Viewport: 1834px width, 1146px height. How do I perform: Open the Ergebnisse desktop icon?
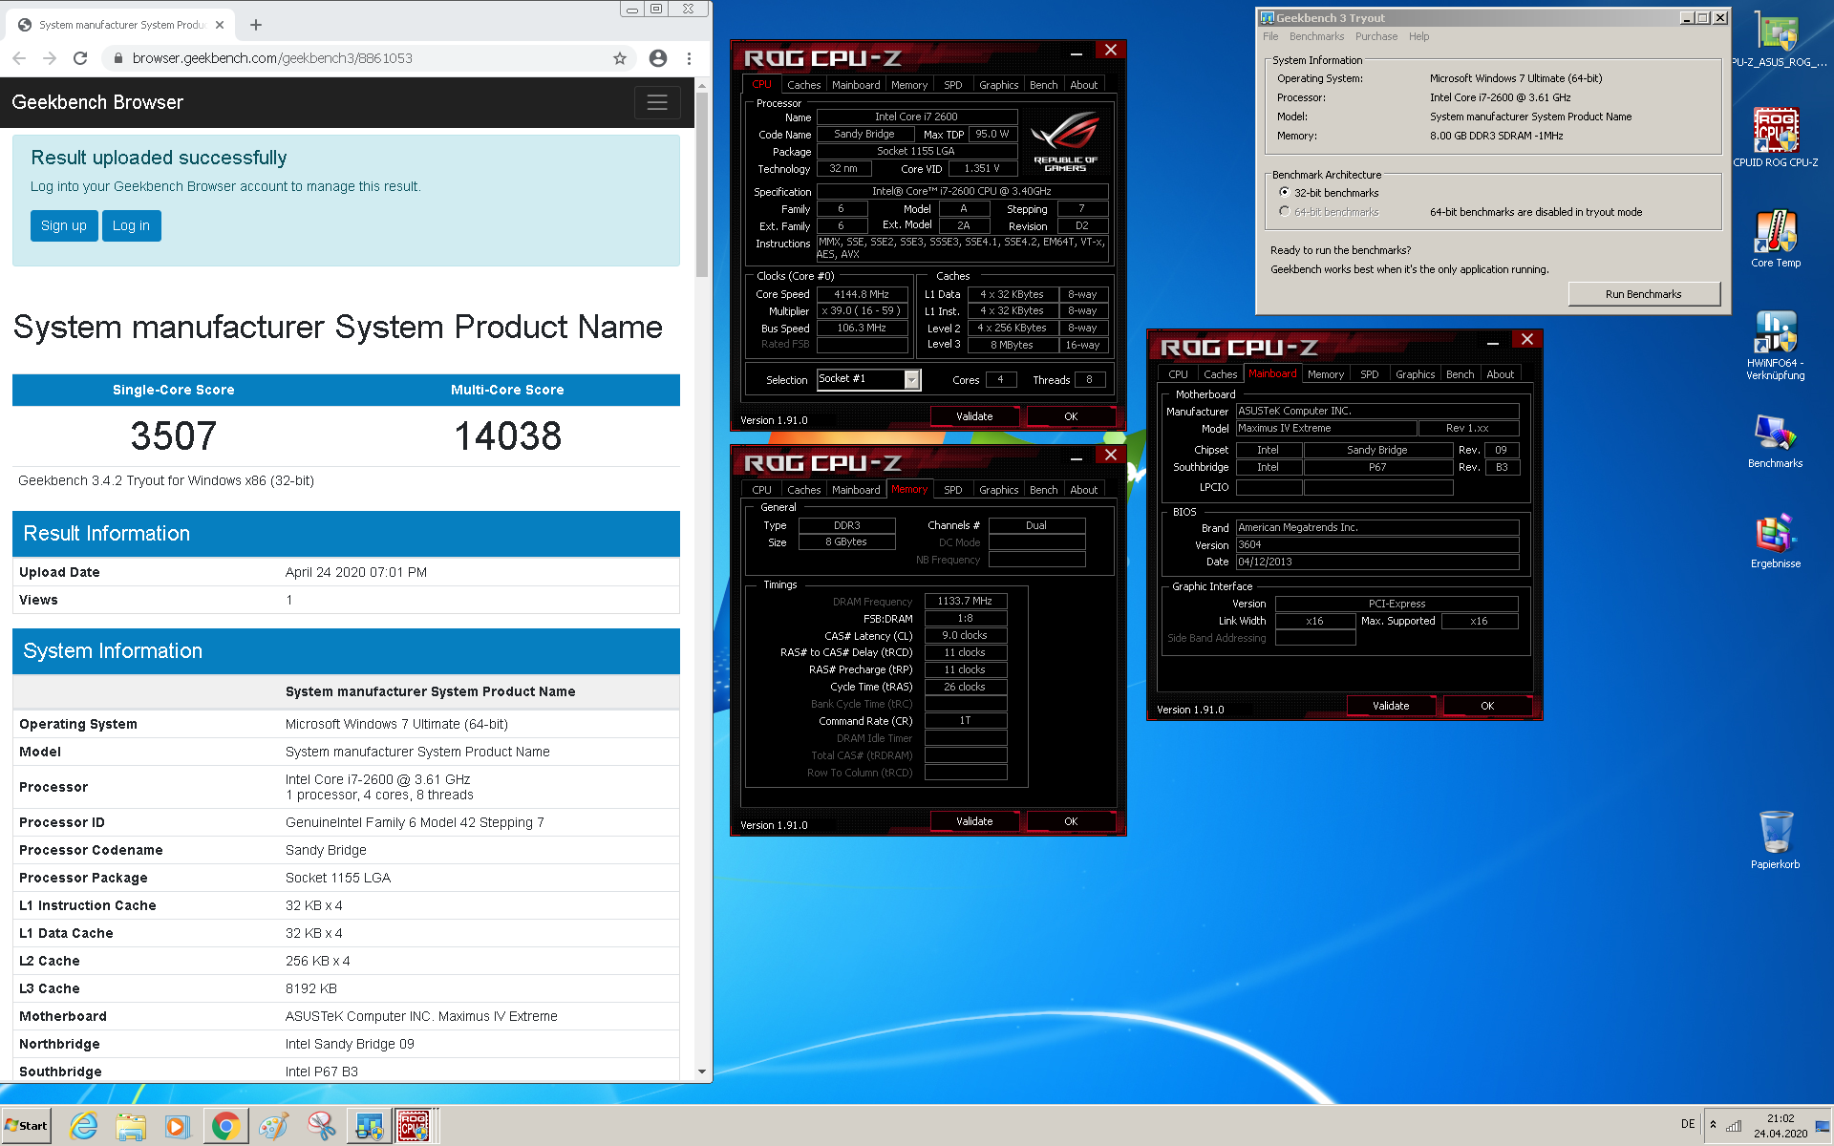pos(1776,541)
